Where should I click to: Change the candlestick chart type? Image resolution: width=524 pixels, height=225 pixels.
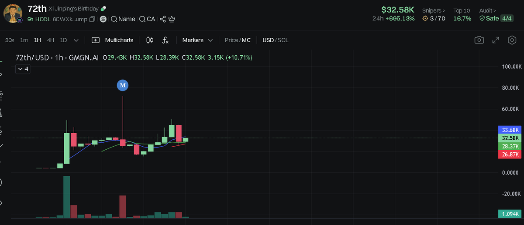pyautogui.click(x=150, y=40)
